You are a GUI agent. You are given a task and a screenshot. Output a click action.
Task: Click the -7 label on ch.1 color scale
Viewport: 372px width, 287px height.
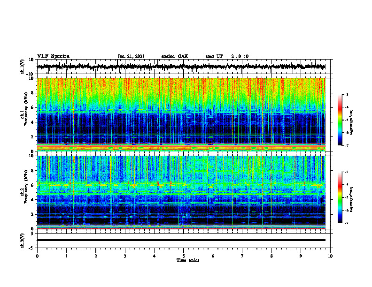[x=346, y=145]
